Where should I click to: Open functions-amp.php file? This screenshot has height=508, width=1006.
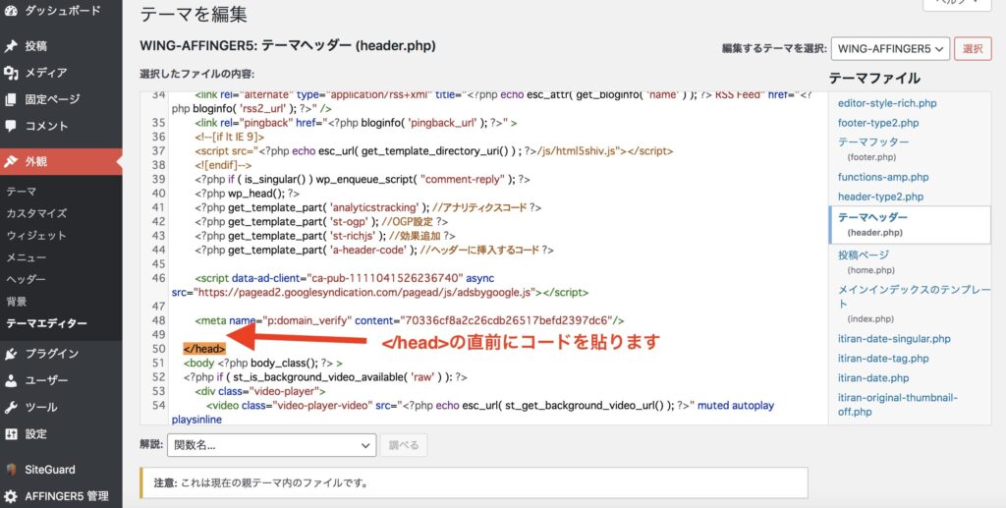coord(883,177)
